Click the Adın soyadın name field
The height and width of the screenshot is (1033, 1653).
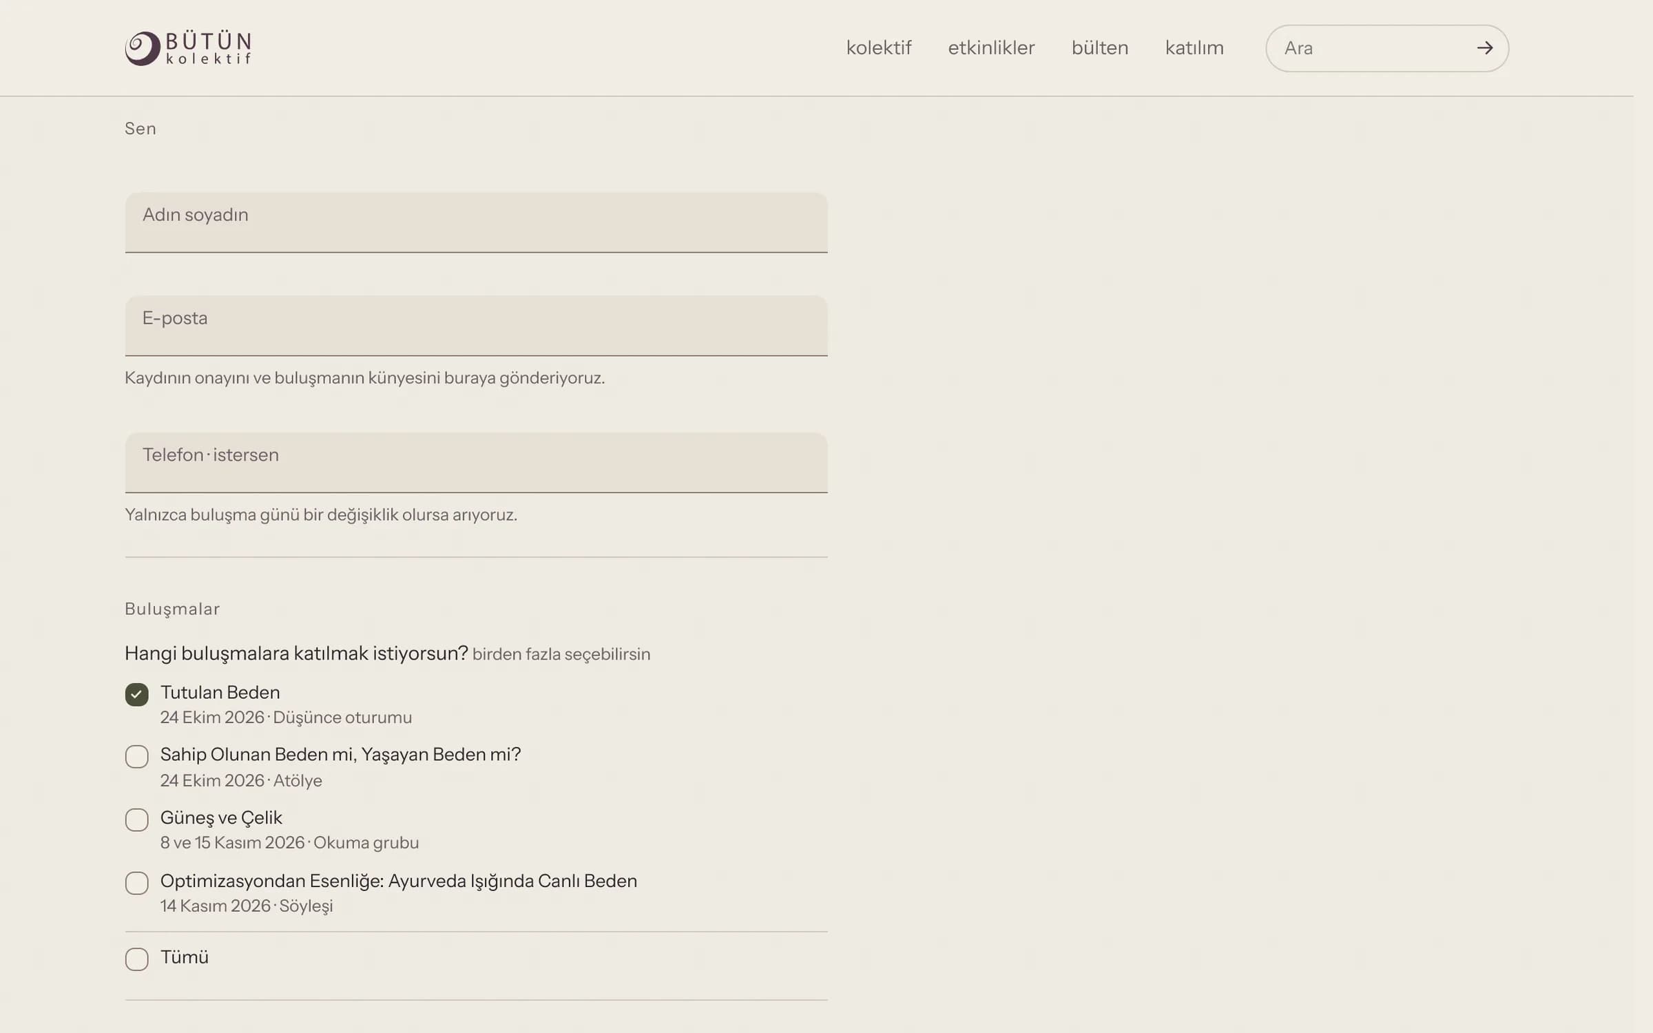tap(476, 222)
